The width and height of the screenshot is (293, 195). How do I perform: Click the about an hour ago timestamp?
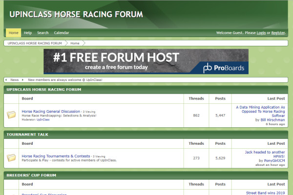click(x=270, y=165)
